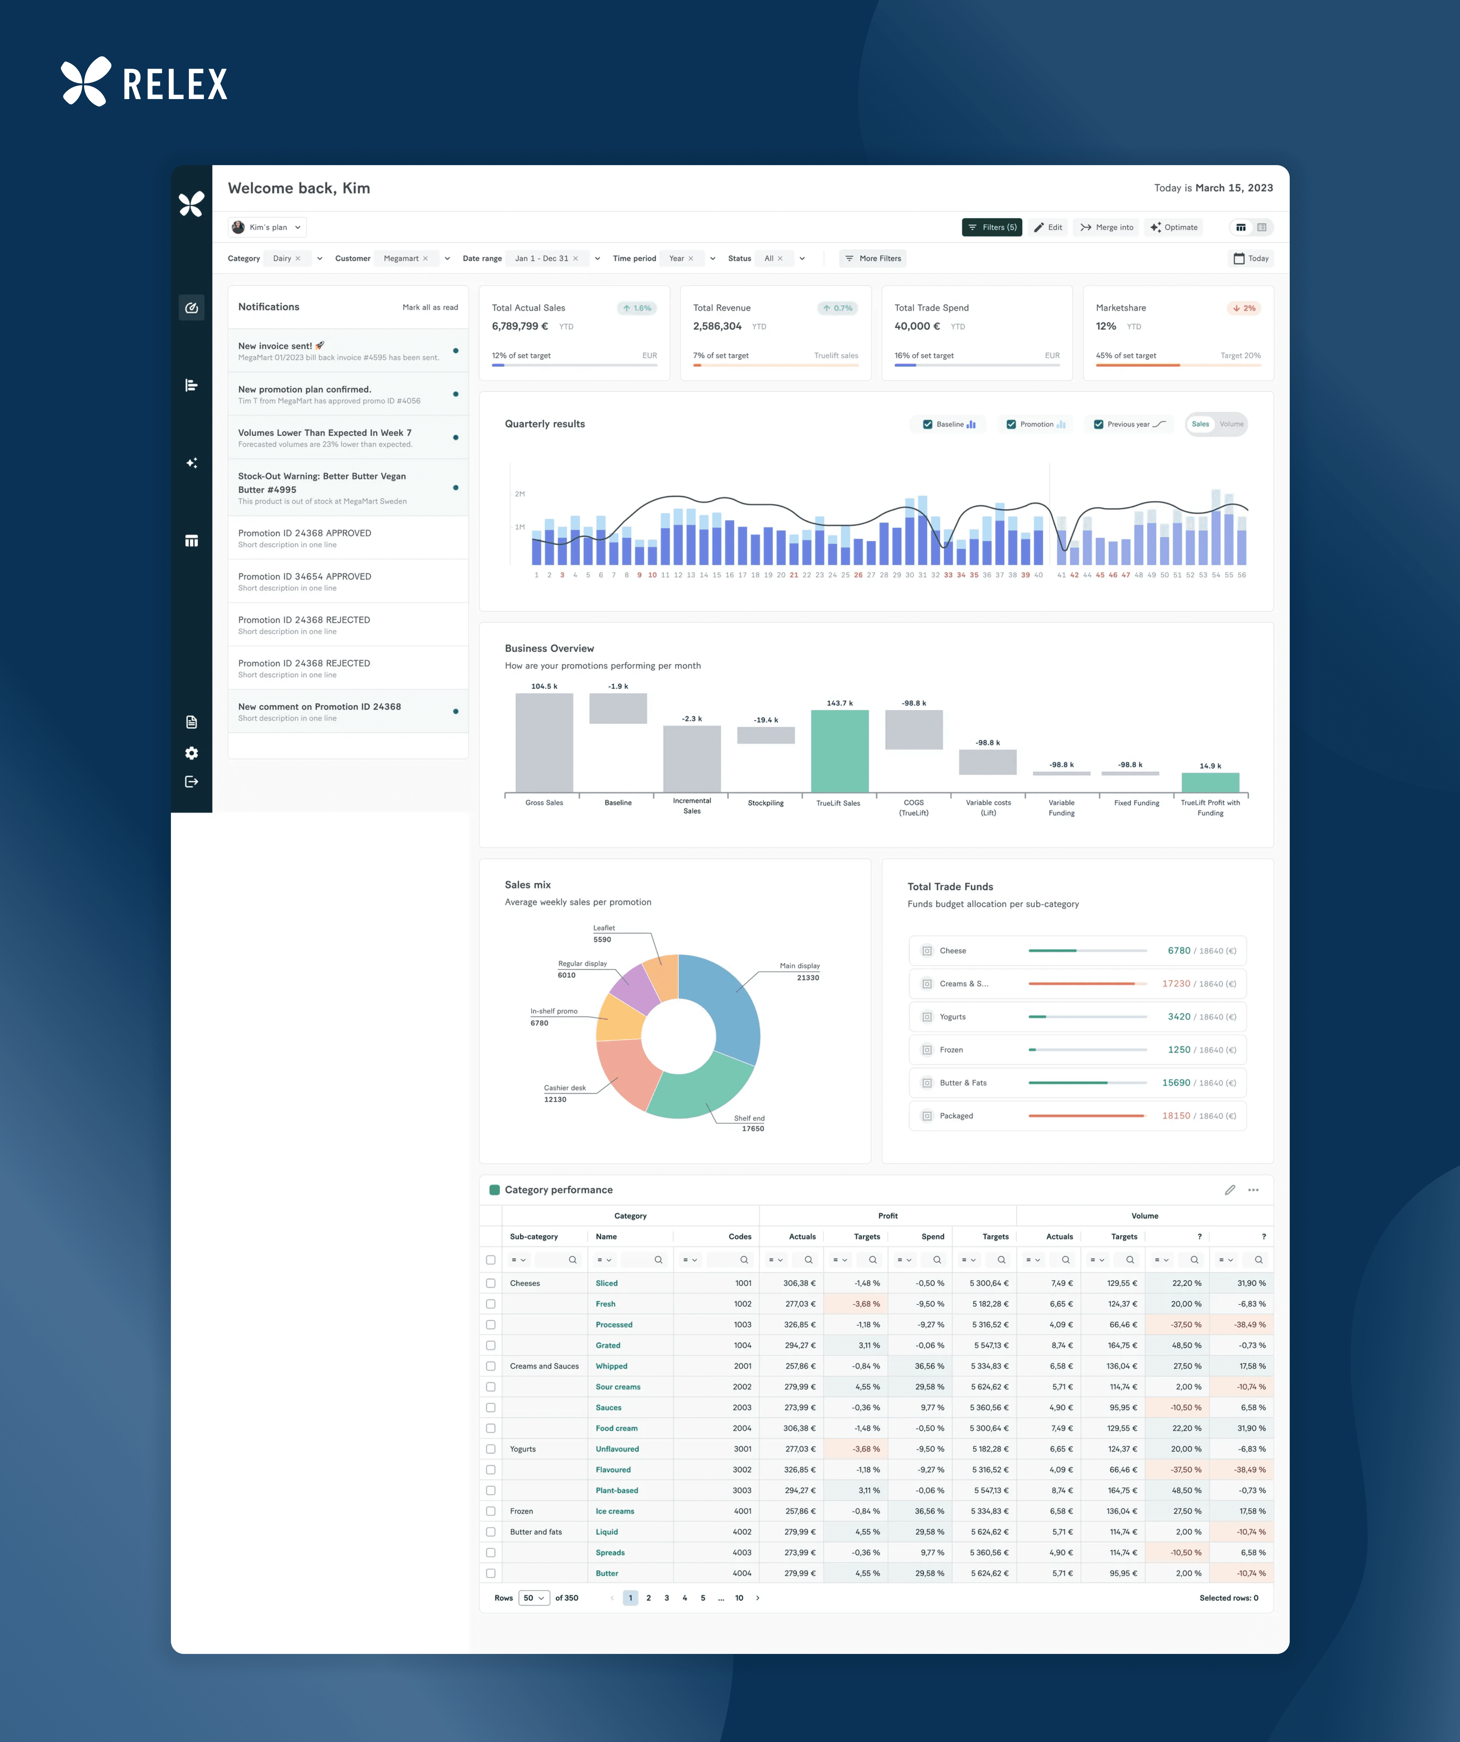
Task: Open the table view icon in sidebar
Action: pos(192,541)
